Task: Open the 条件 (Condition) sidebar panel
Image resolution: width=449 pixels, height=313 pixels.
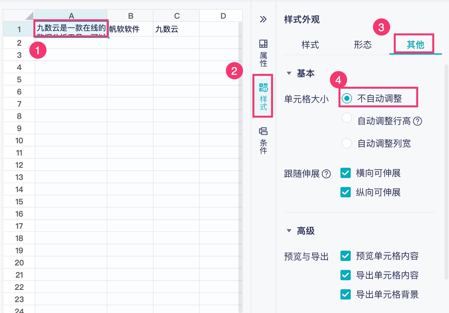Action: coord(263,140)
